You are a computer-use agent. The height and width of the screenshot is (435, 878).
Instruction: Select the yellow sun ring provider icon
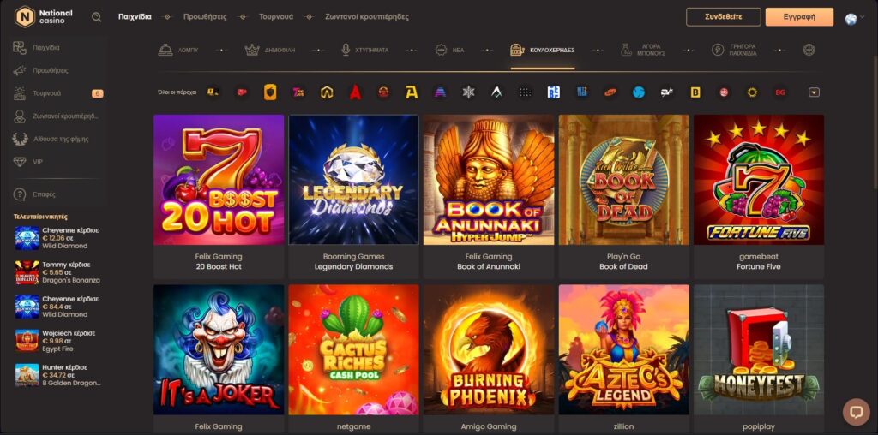[752, 92]
